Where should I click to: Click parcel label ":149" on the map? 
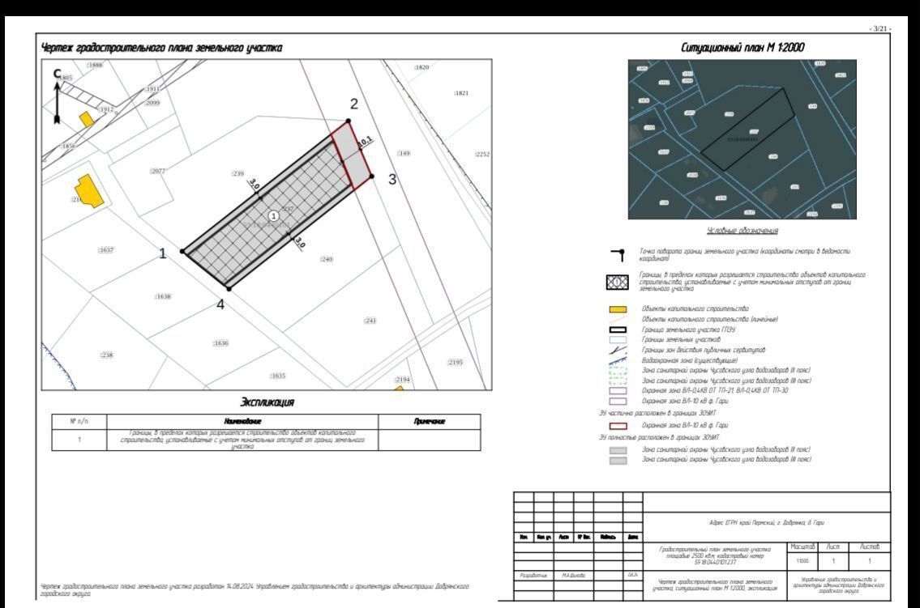[403, 154]
